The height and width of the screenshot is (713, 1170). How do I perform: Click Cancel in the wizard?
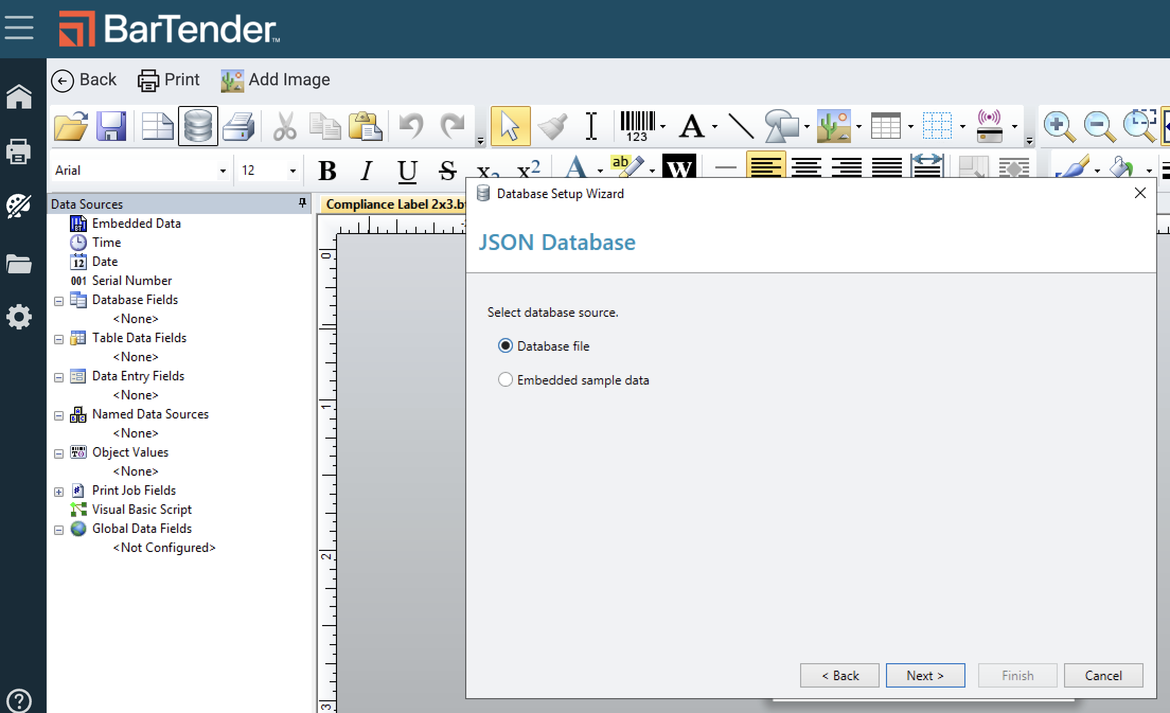[1103, 675]
